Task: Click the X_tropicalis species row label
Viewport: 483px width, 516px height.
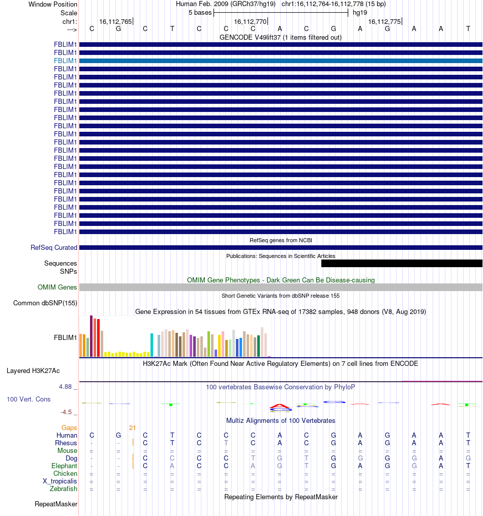Action: (60, 481)
